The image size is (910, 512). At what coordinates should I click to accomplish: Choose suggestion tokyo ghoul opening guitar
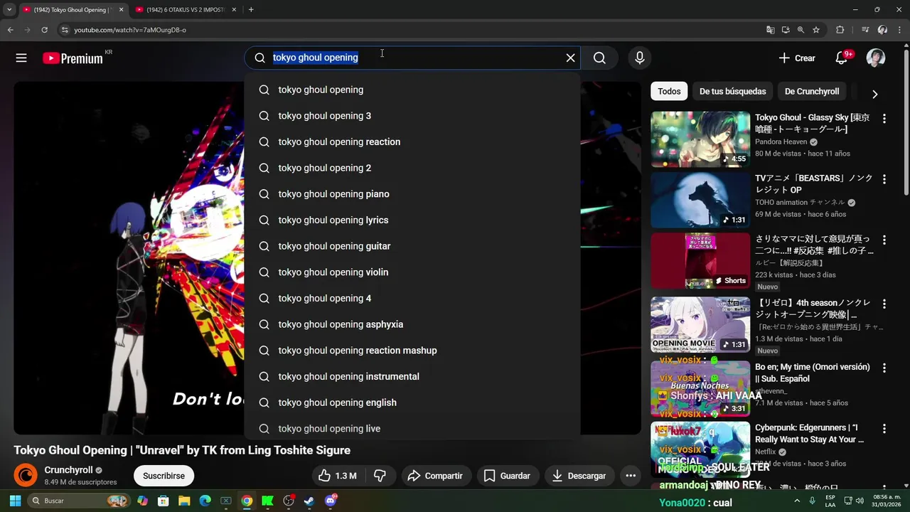(x=412, y=246)
